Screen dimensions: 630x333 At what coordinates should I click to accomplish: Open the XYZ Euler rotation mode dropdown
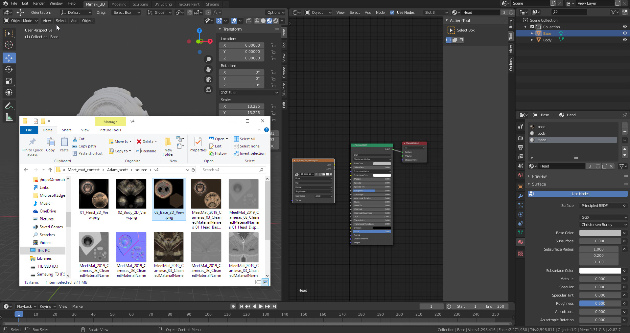click(x=249, y=93)
